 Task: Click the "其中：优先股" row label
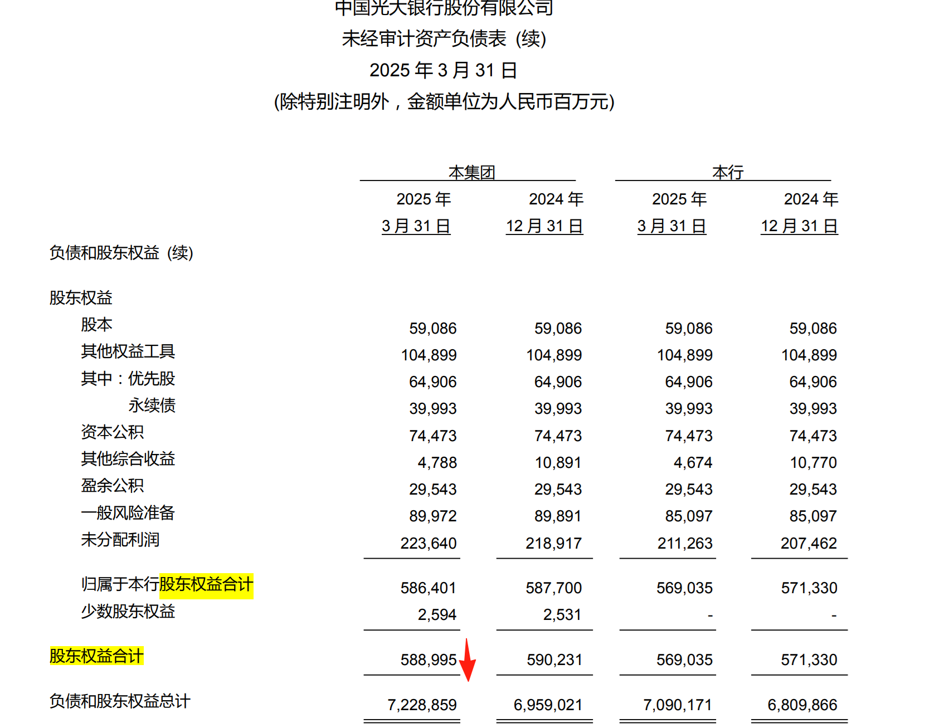click(128, 378)
